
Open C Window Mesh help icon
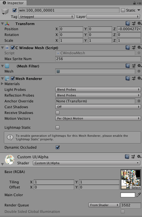point(128,48)
